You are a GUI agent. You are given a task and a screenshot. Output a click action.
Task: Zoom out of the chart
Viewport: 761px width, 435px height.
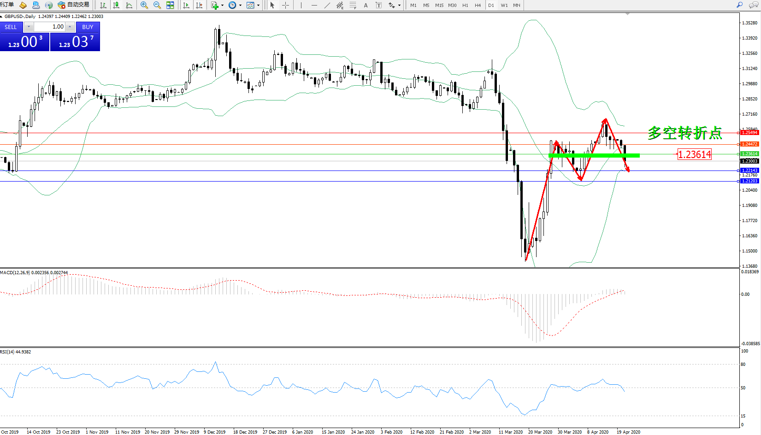pos(157,5)
